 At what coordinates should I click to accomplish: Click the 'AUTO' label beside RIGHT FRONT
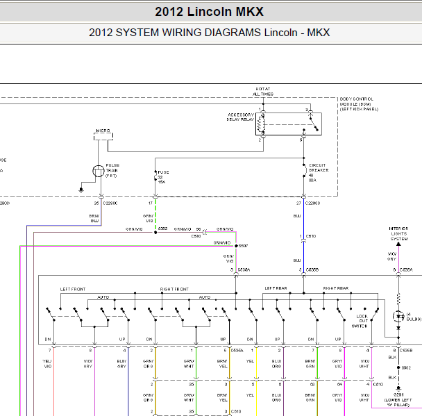click(205, 297)
